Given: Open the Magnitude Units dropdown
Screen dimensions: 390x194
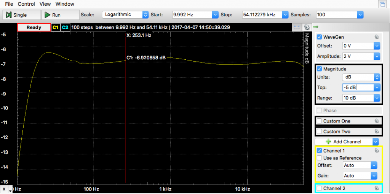Looking at the screenshot, I should (x=377, y=77).
